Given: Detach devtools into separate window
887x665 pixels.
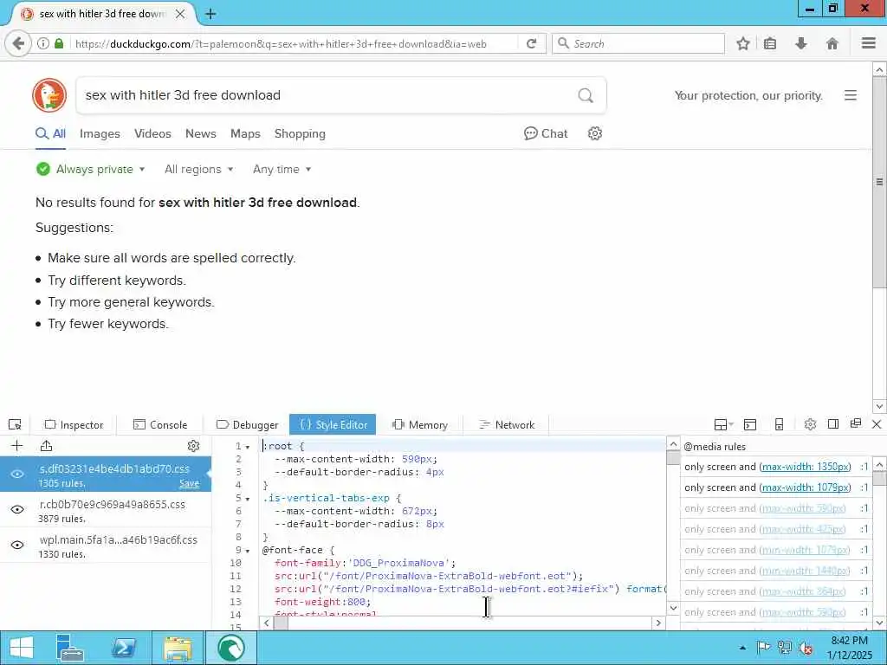Looking at the screenshot, I should pos(855,423).
